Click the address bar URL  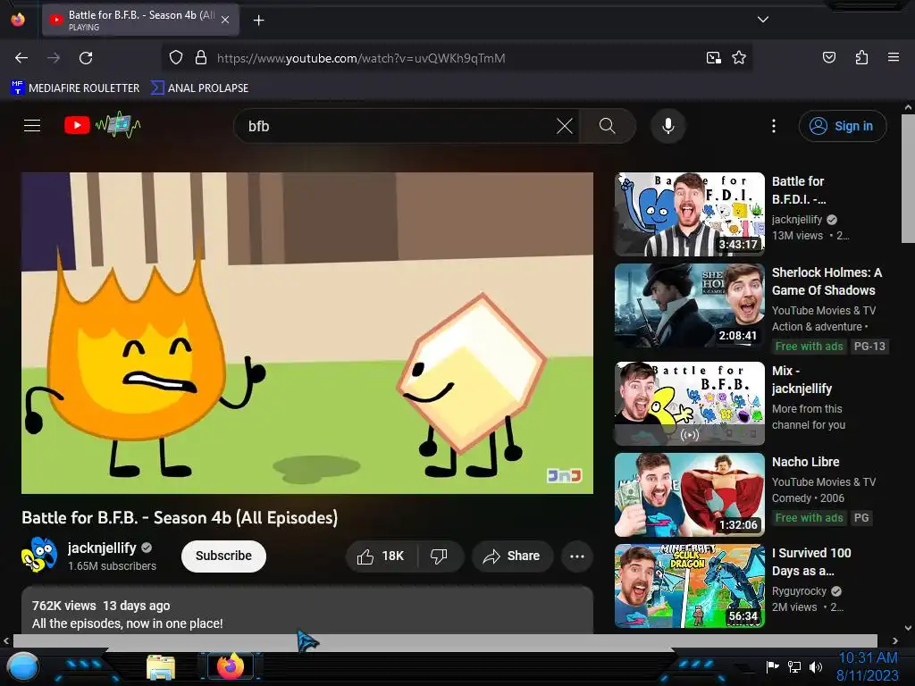click(361, 58)
